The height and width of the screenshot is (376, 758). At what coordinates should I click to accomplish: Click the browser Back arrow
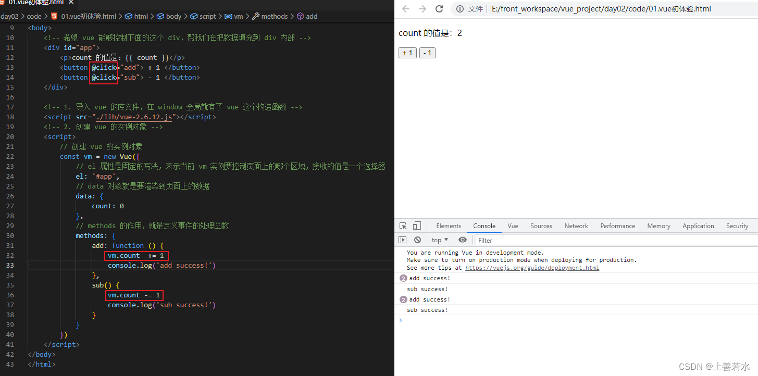pyautogui.click(x=406, y=9)
